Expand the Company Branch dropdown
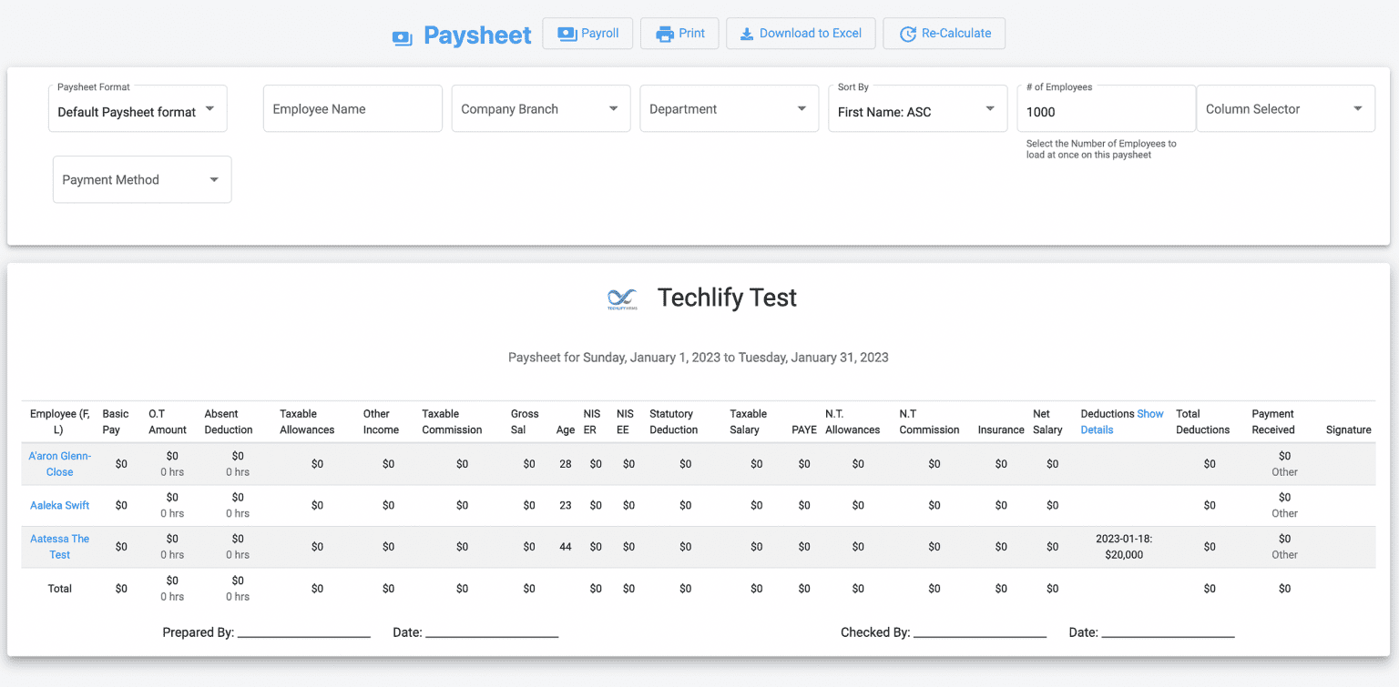Viewport: 1399px width, 687px height. click(x=540, y=108)
